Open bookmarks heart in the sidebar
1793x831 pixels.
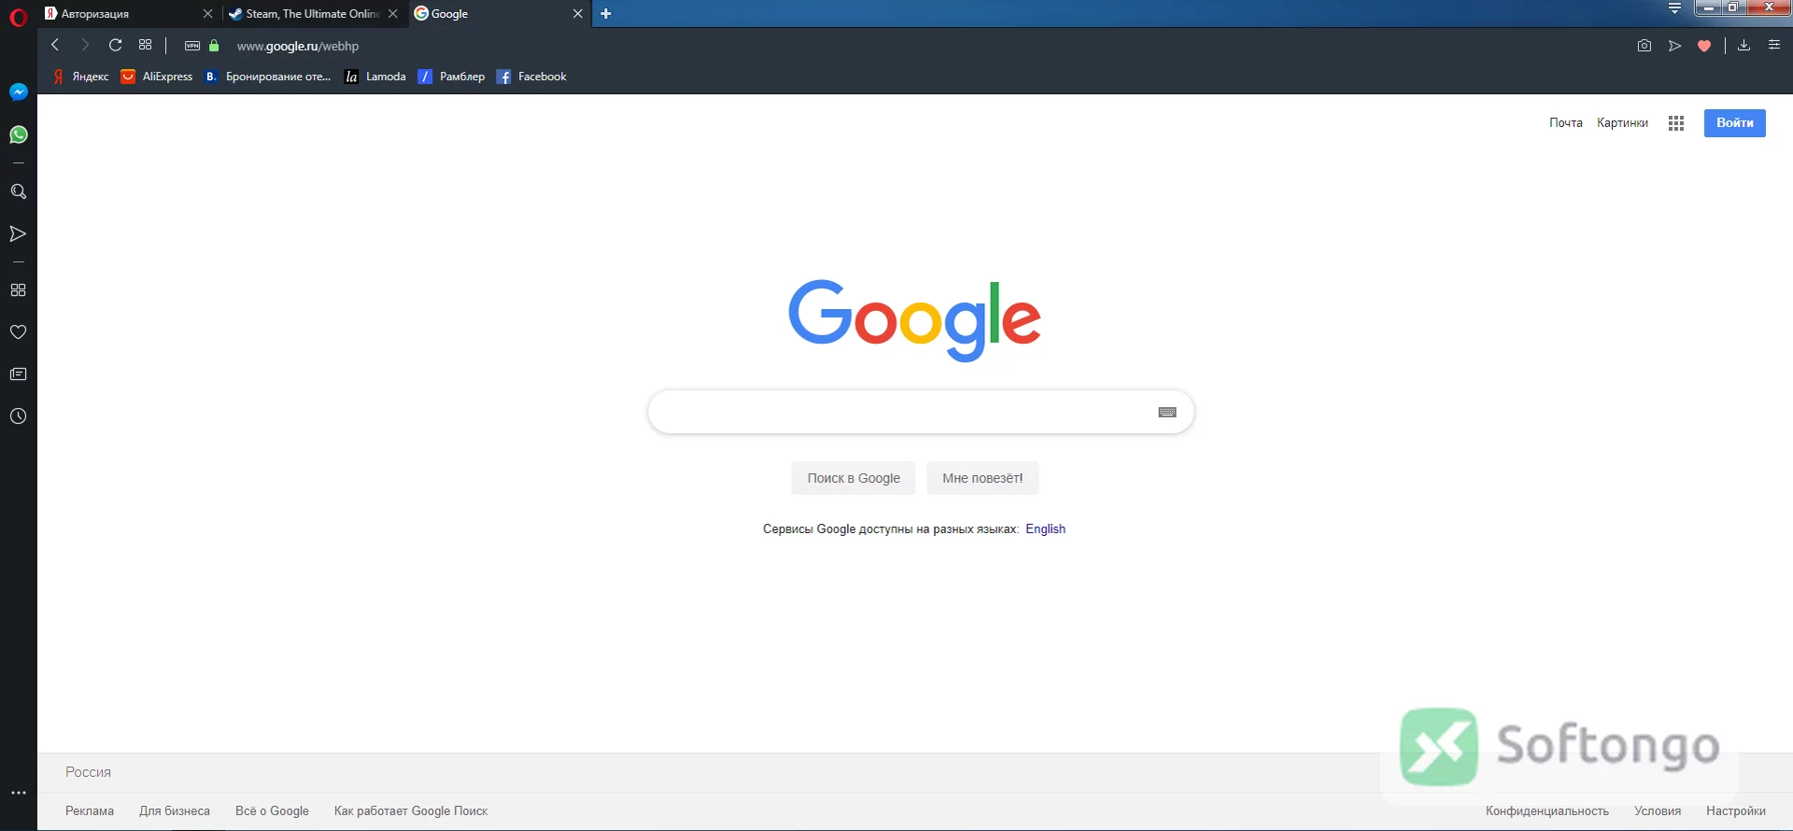[18, 332]
